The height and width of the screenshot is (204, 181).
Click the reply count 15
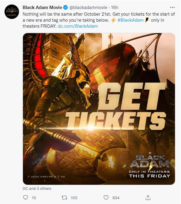click(x=34, y=198)
